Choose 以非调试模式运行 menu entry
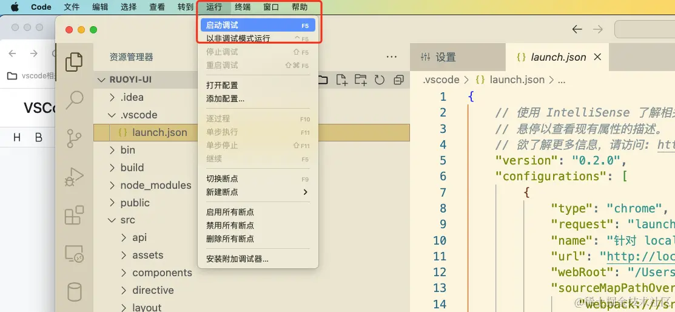This screenshot has height=312, width=675. [258, 39]
